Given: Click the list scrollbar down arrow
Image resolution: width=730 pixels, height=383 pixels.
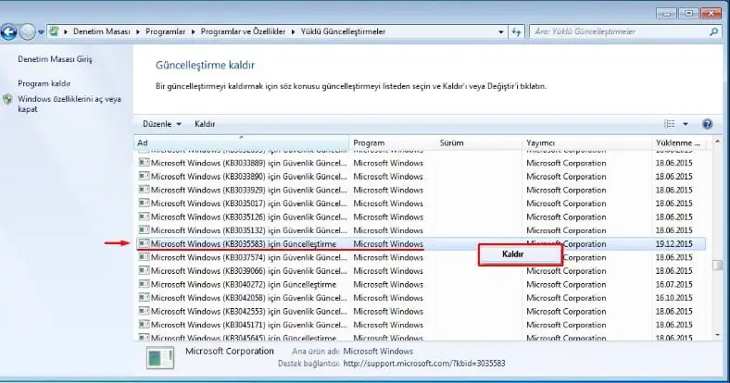Looking at the screenshot, I should (x=717, y=335).
